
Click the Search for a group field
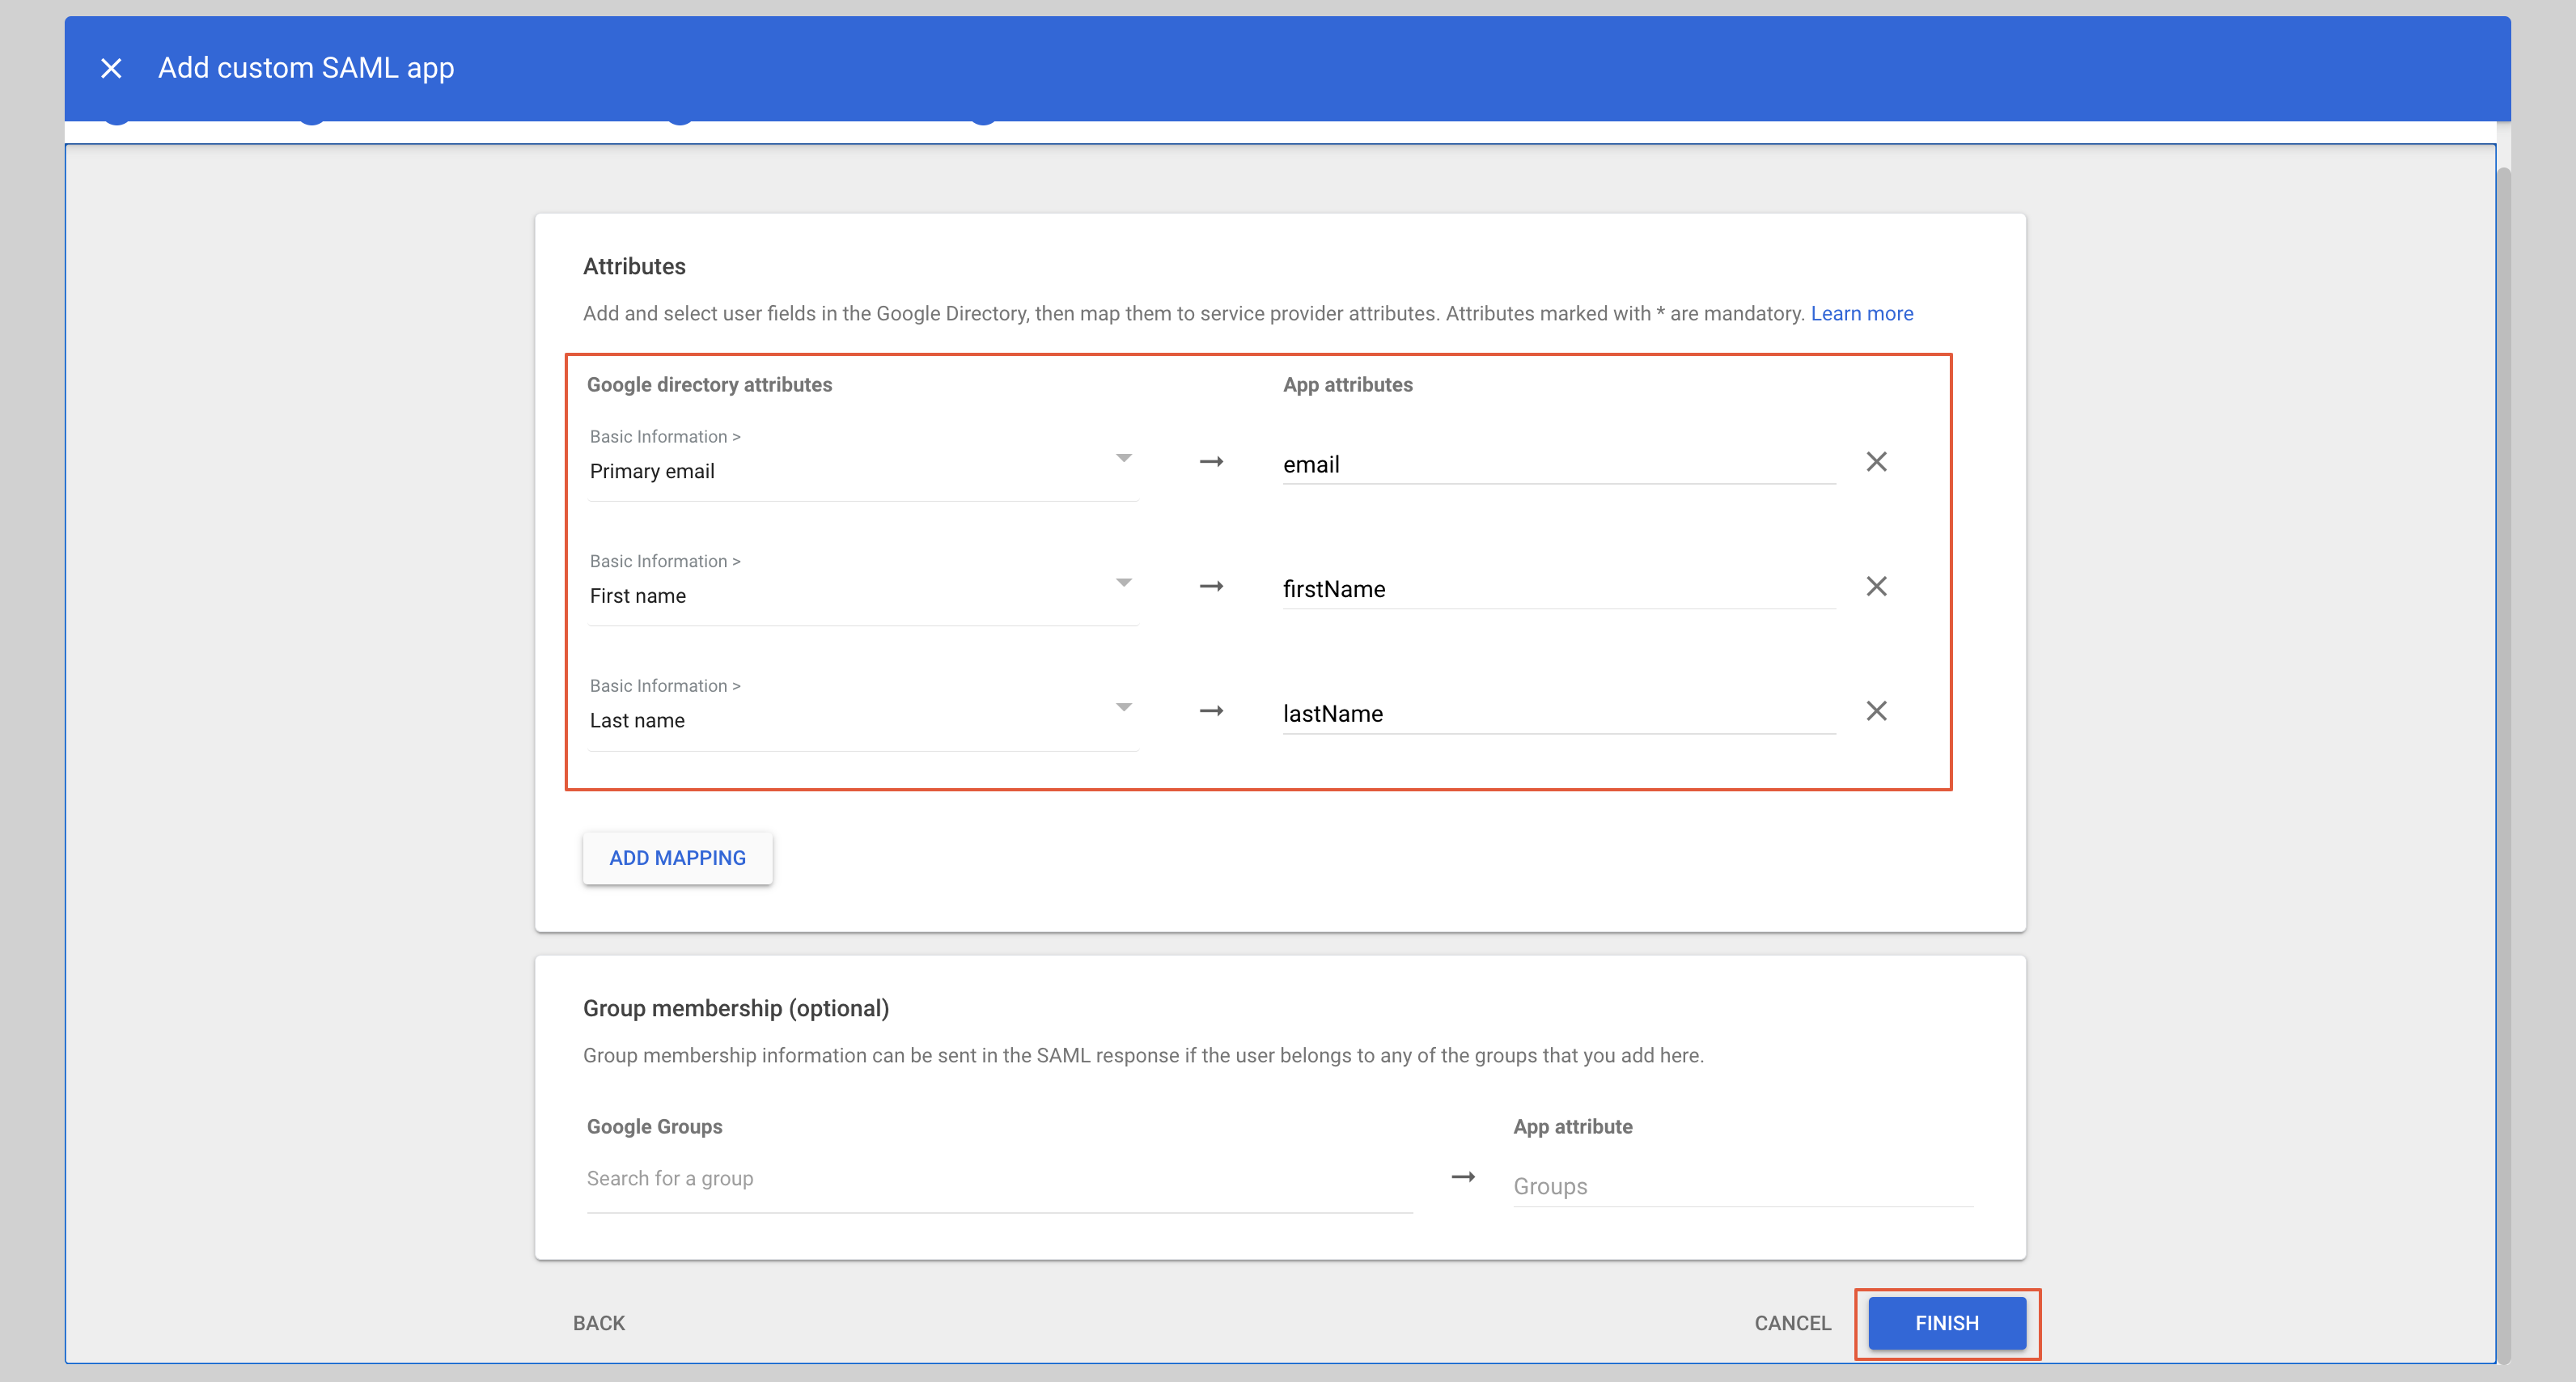coord(800,1178)
